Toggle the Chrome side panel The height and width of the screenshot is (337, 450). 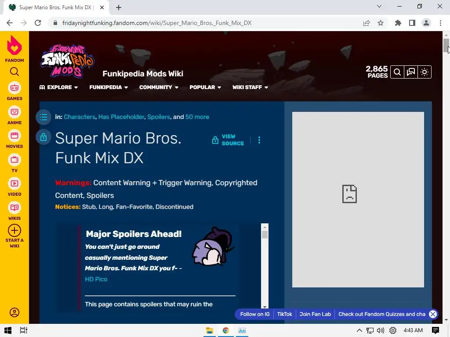[x=412, y=23]
